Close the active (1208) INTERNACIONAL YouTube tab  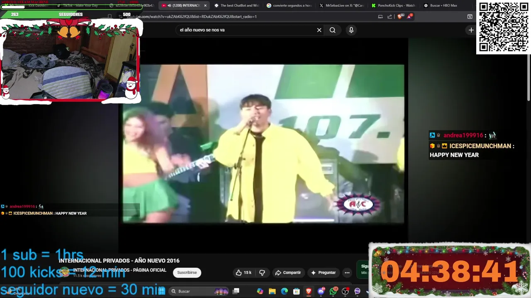coord(205,5)
